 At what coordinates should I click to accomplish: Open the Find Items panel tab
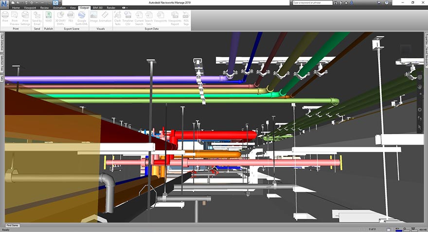coord(13,226)
